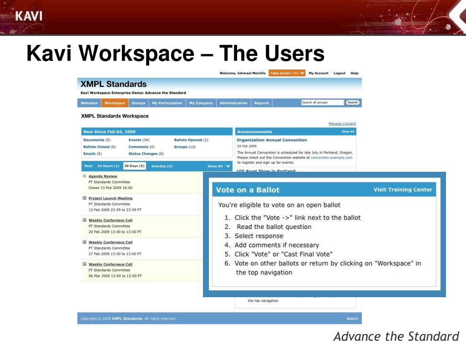Switch to the Reports tab
Viewport: 466px width, 349px height.
click(x=262, y=103)
